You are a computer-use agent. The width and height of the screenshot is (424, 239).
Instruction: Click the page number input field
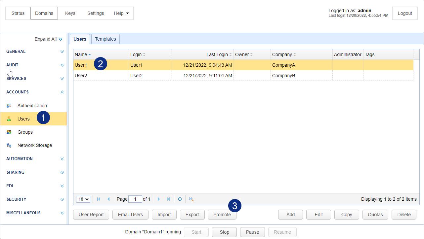135,199
